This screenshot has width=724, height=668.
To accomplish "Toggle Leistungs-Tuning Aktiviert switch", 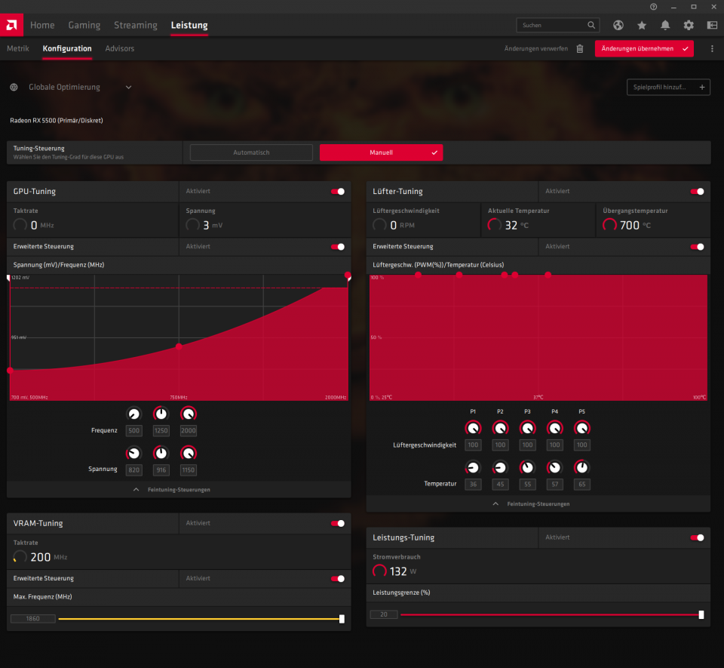I will (x=697, y=537).
